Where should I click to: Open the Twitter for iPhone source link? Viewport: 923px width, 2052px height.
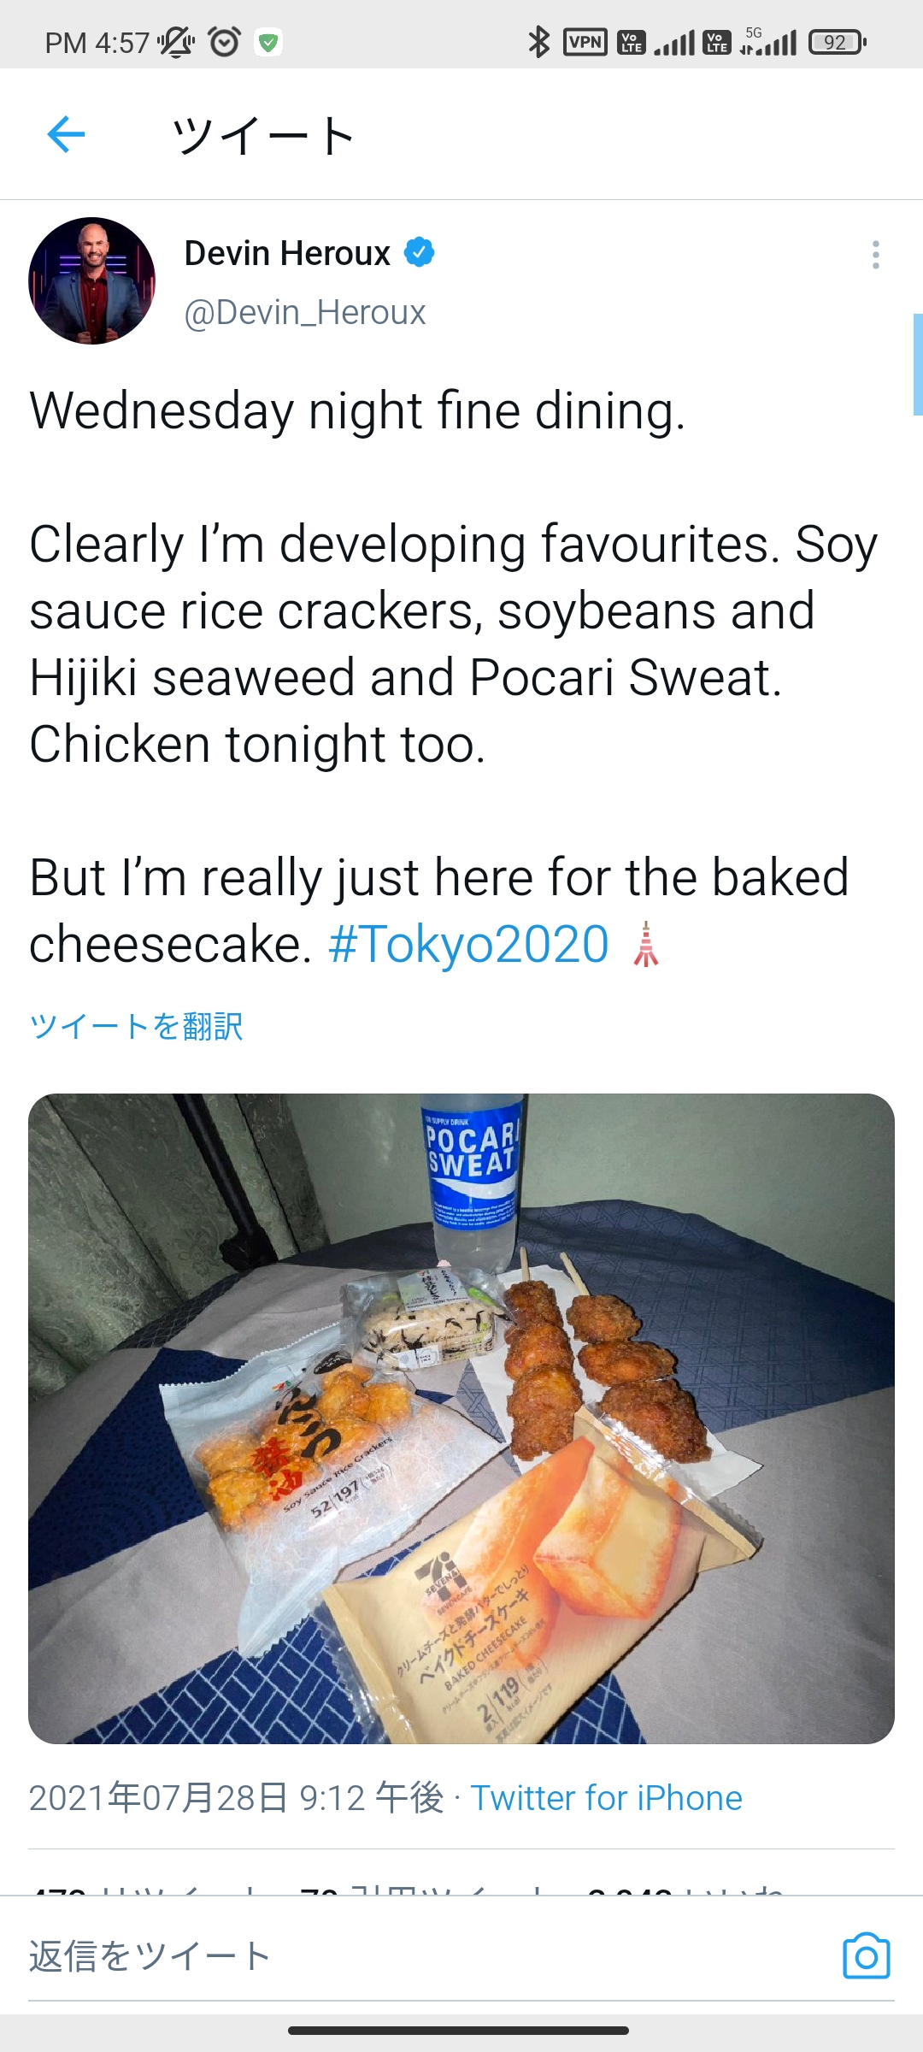coord(607,1798)
